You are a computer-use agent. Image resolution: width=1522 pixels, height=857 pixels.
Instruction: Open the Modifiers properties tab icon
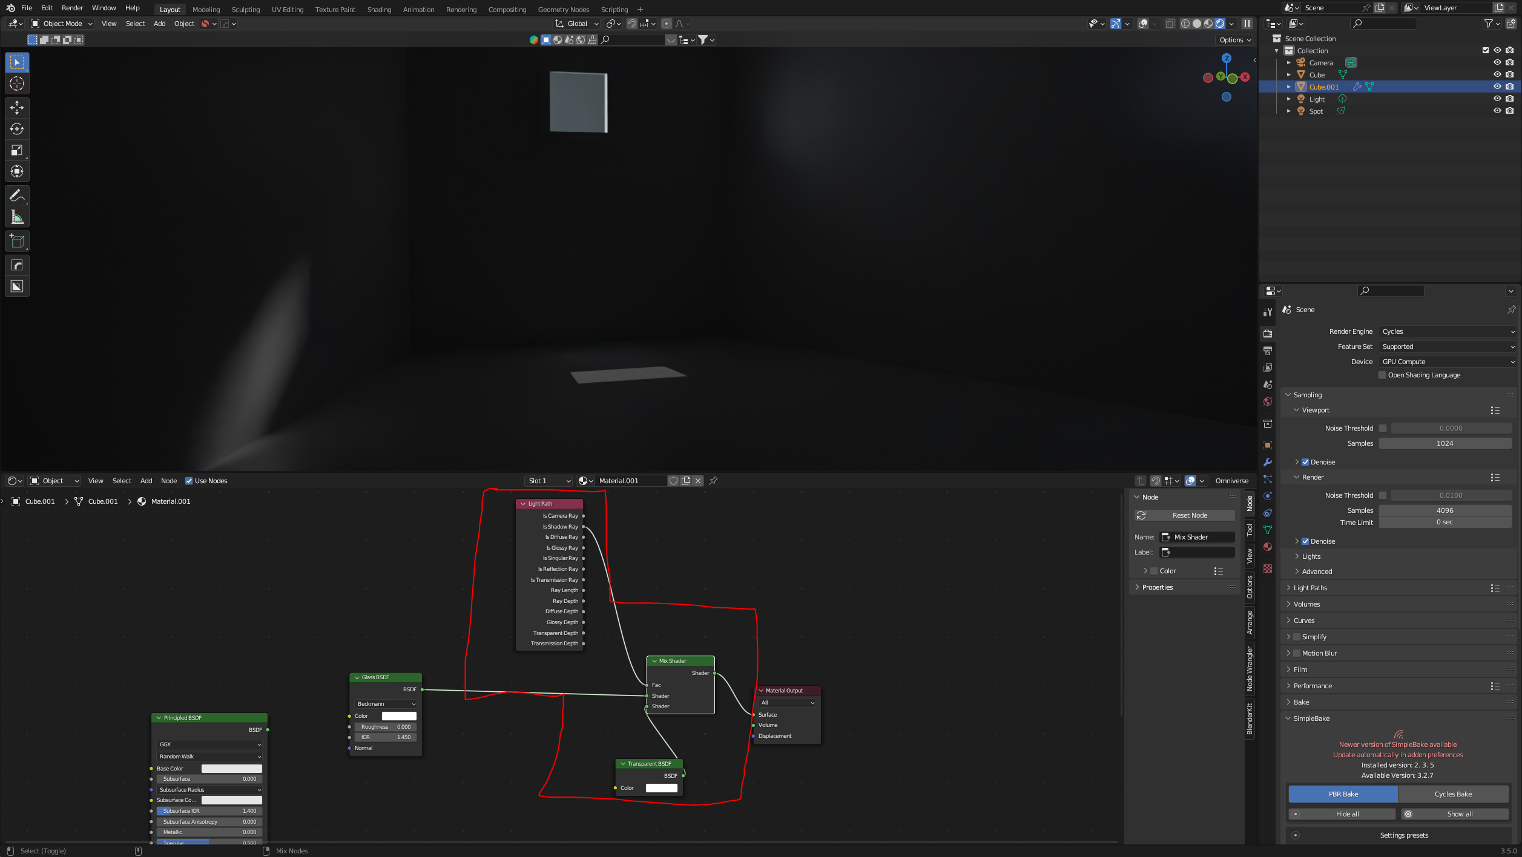click(1268, 462)
